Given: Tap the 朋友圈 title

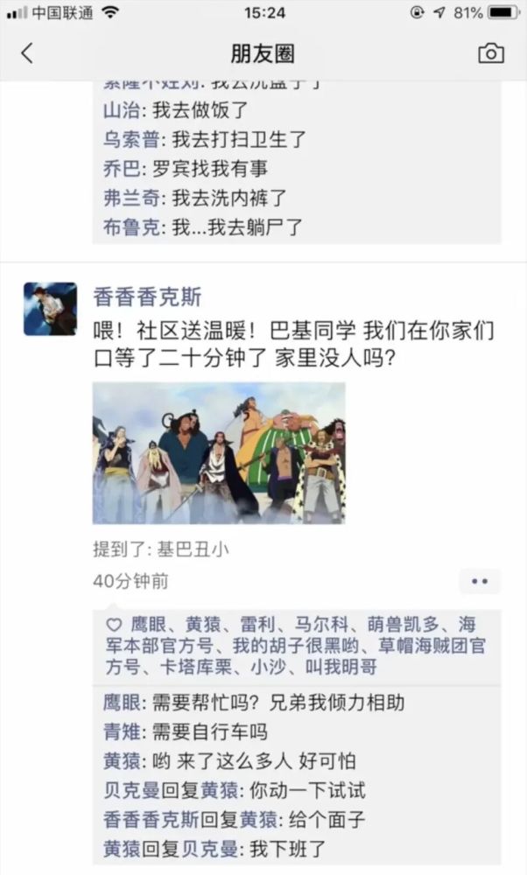Looking at the screenshot, I should (x=263, y=53).
